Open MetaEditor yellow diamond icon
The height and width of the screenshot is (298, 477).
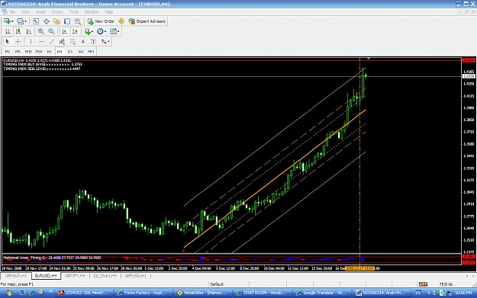coord(121,21)
